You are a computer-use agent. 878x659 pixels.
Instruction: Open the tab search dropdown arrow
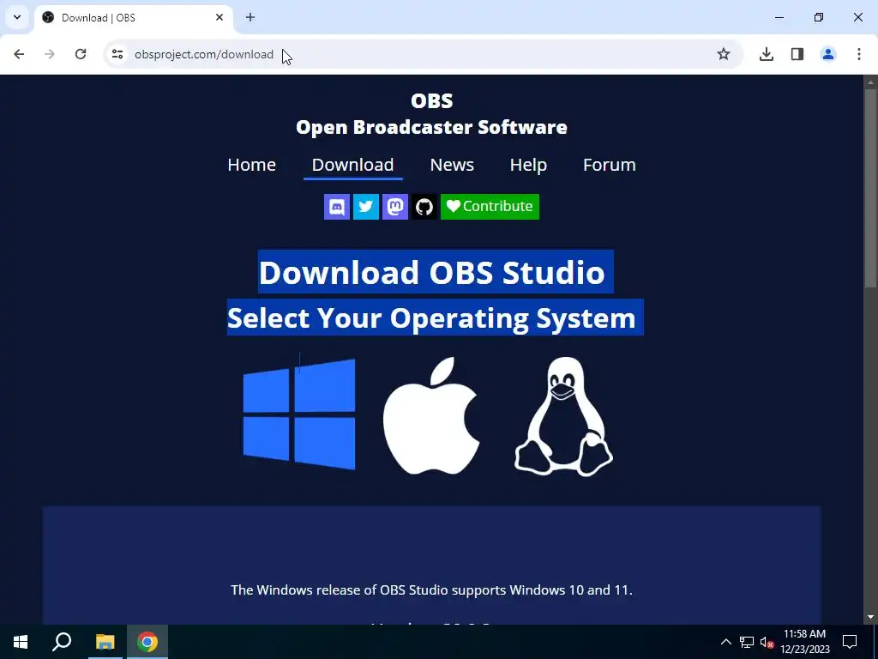coord(17,17)
